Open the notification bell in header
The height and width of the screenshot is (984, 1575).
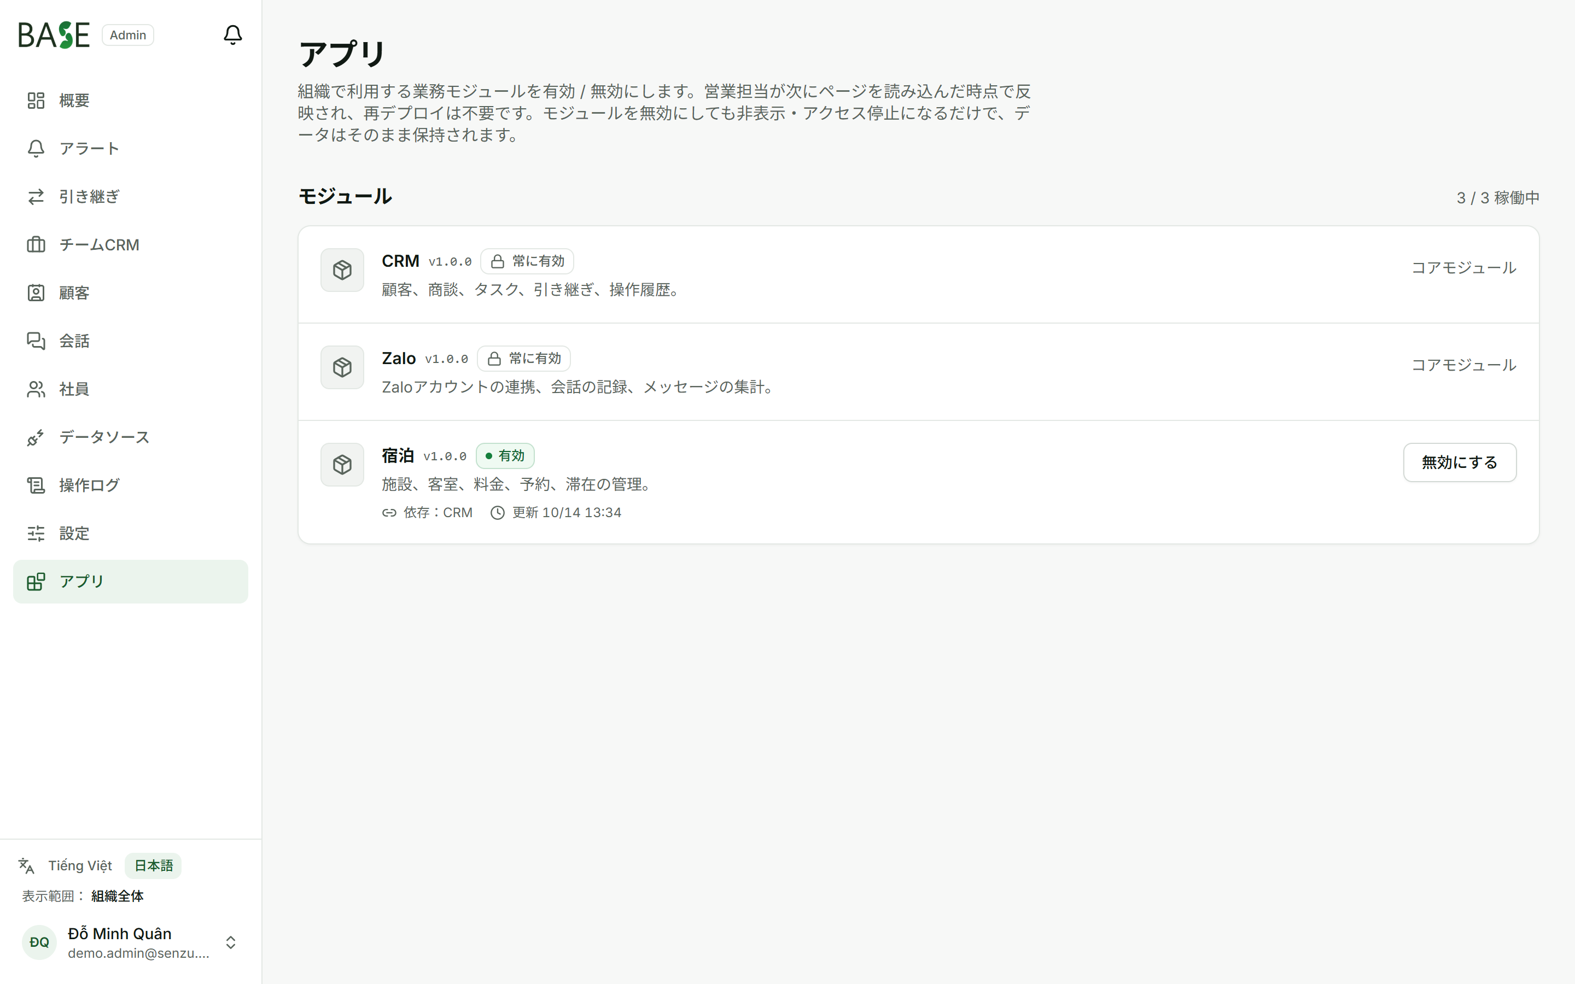click(x=232, y=34)
